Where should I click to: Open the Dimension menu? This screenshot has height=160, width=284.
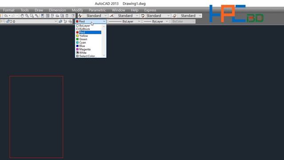[x=57, y=10]
